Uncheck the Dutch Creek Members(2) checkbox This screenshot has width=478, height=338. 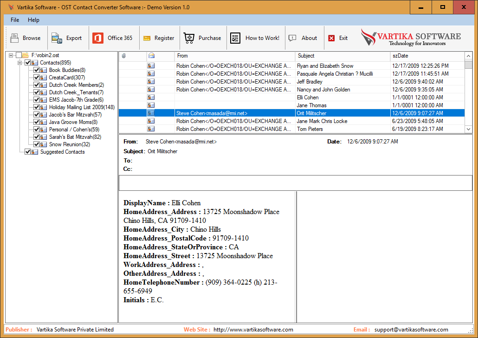click(x=36, y=85)
